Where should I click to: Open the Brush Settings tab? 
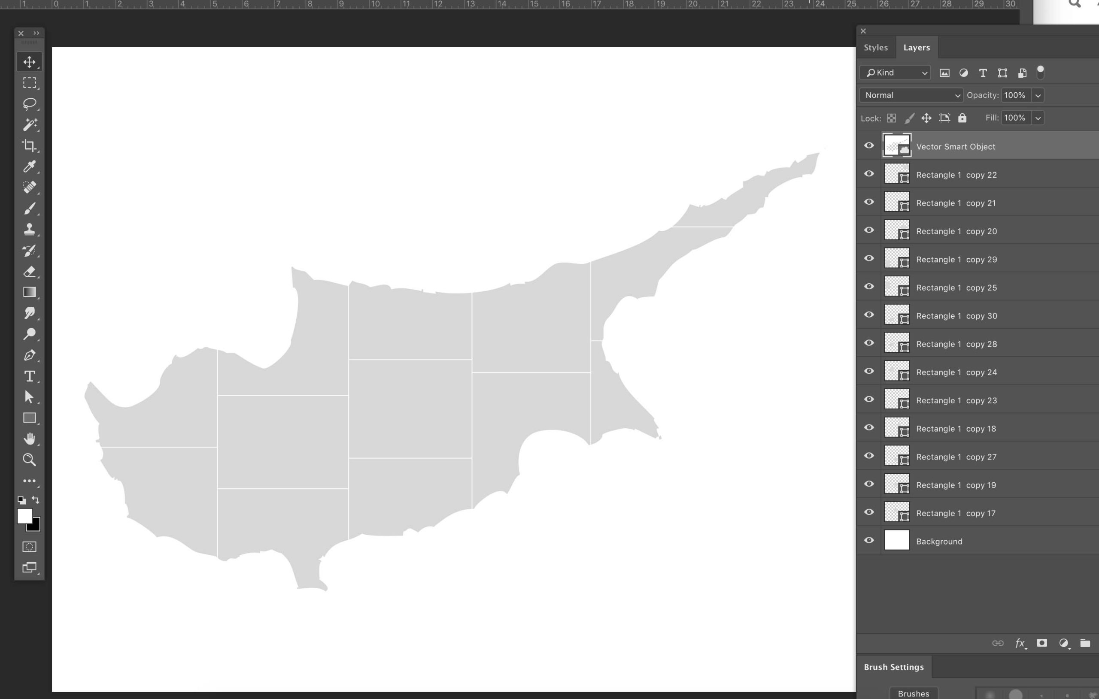pyautogui.click(x=893, y=667)
